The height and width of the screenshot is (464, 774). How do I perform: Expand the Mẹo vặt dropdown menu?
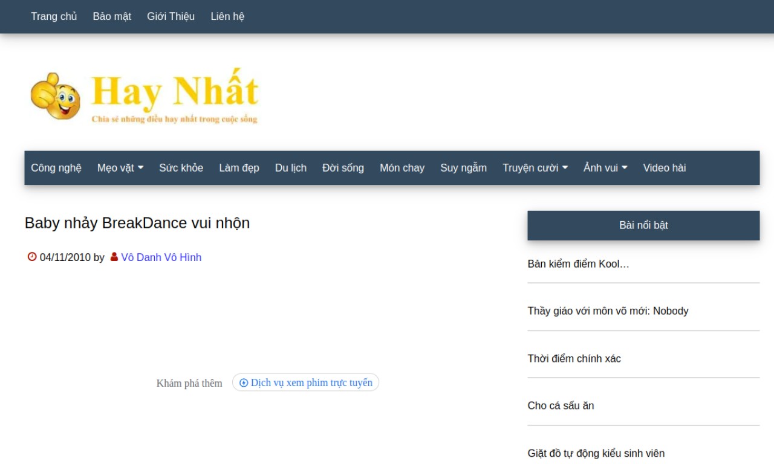120,168
